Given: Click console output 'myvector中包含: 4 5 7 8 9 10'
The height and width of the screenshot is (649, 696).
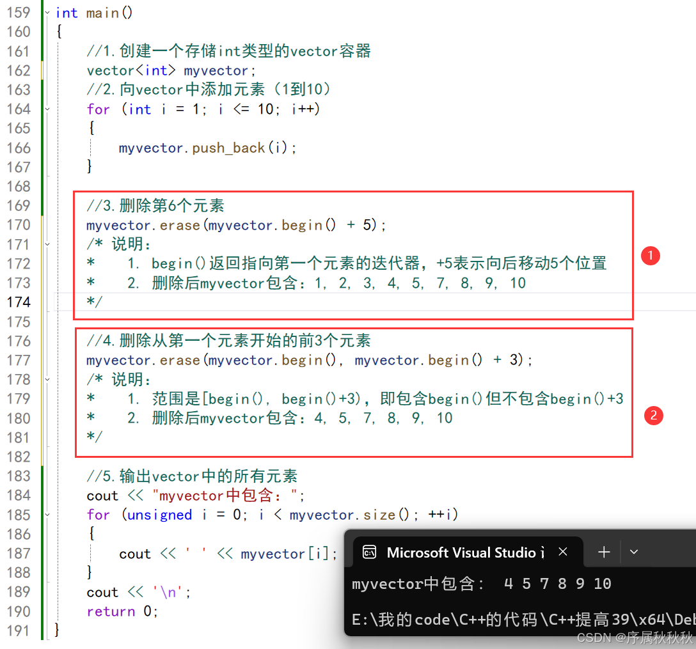Looking at the screenshot, I should 482,584.
